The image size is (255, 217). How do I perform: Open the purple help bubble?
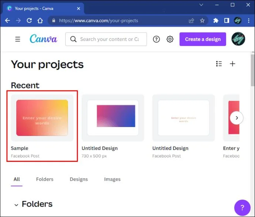point(242,207)
